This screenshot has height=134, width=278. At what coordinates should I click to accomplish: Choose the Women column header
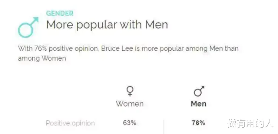[130, 104]
